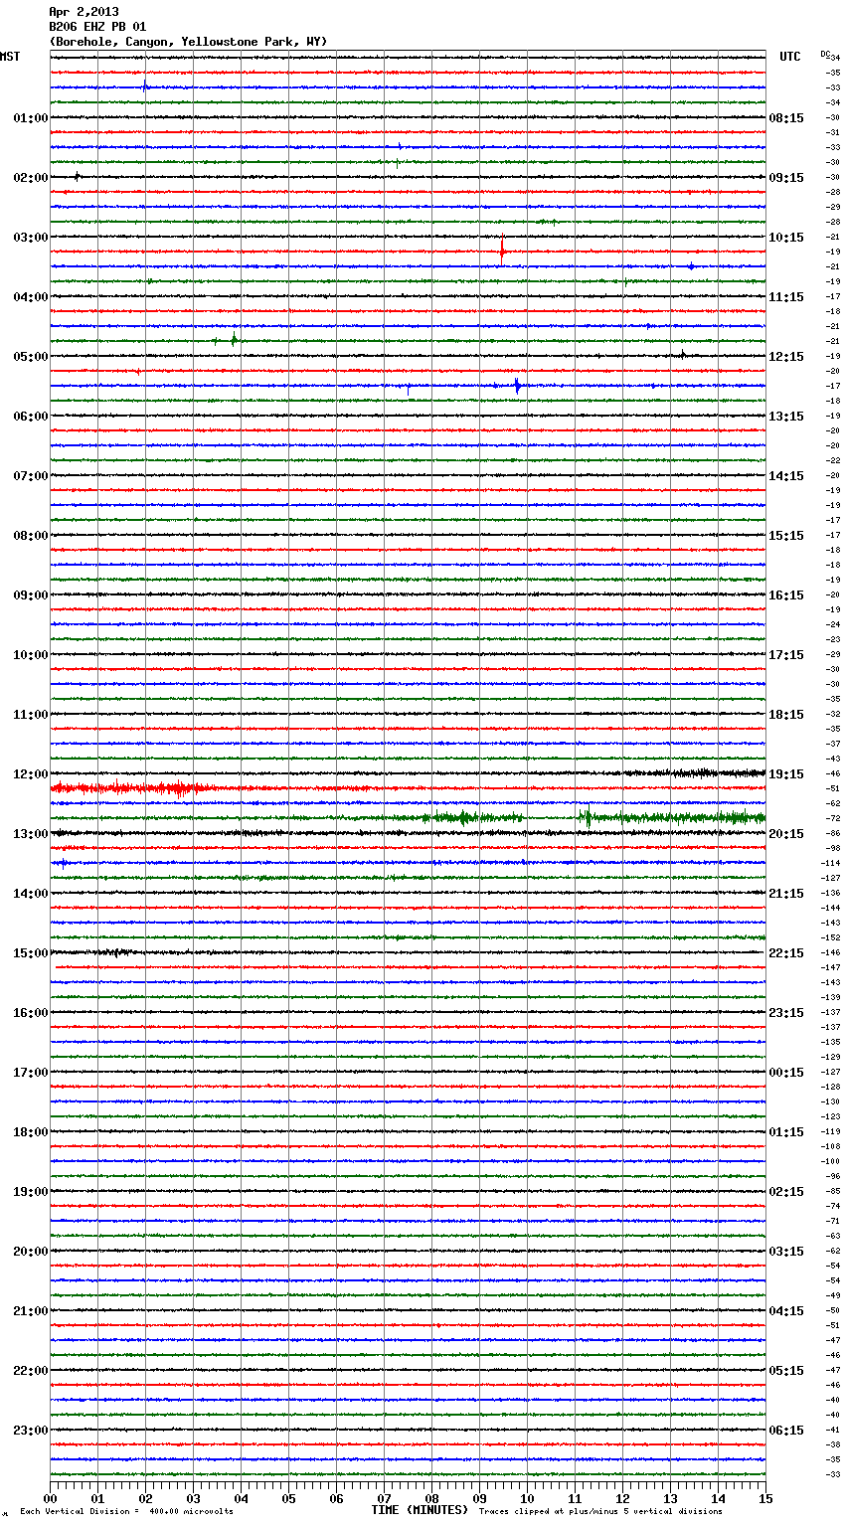The height and width of the screenshot is (1525, 845).
Task: Click the green burst near minute 11 on 12:45 trace
Action: click(587, 817)
